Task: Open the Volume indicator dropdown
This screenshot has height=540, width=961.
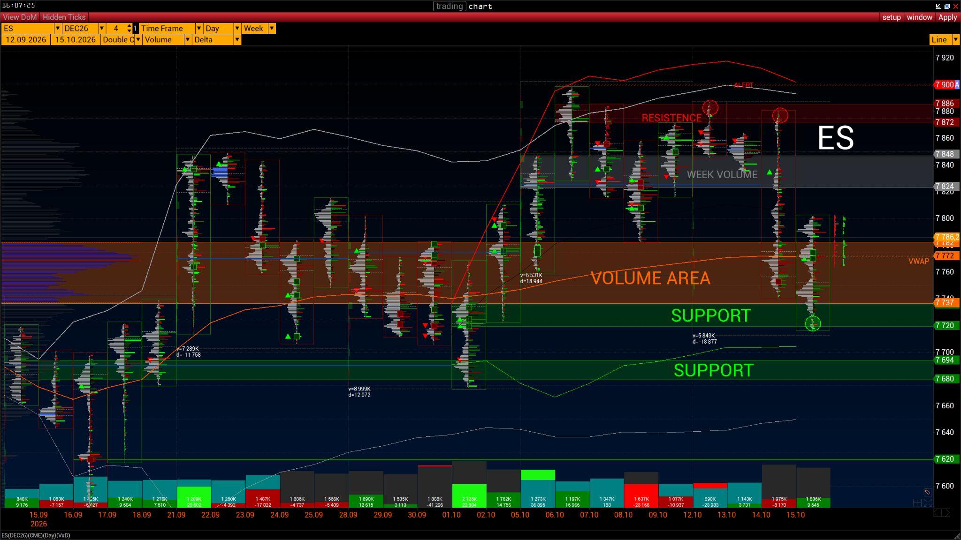Action: [x=187, y=40]
